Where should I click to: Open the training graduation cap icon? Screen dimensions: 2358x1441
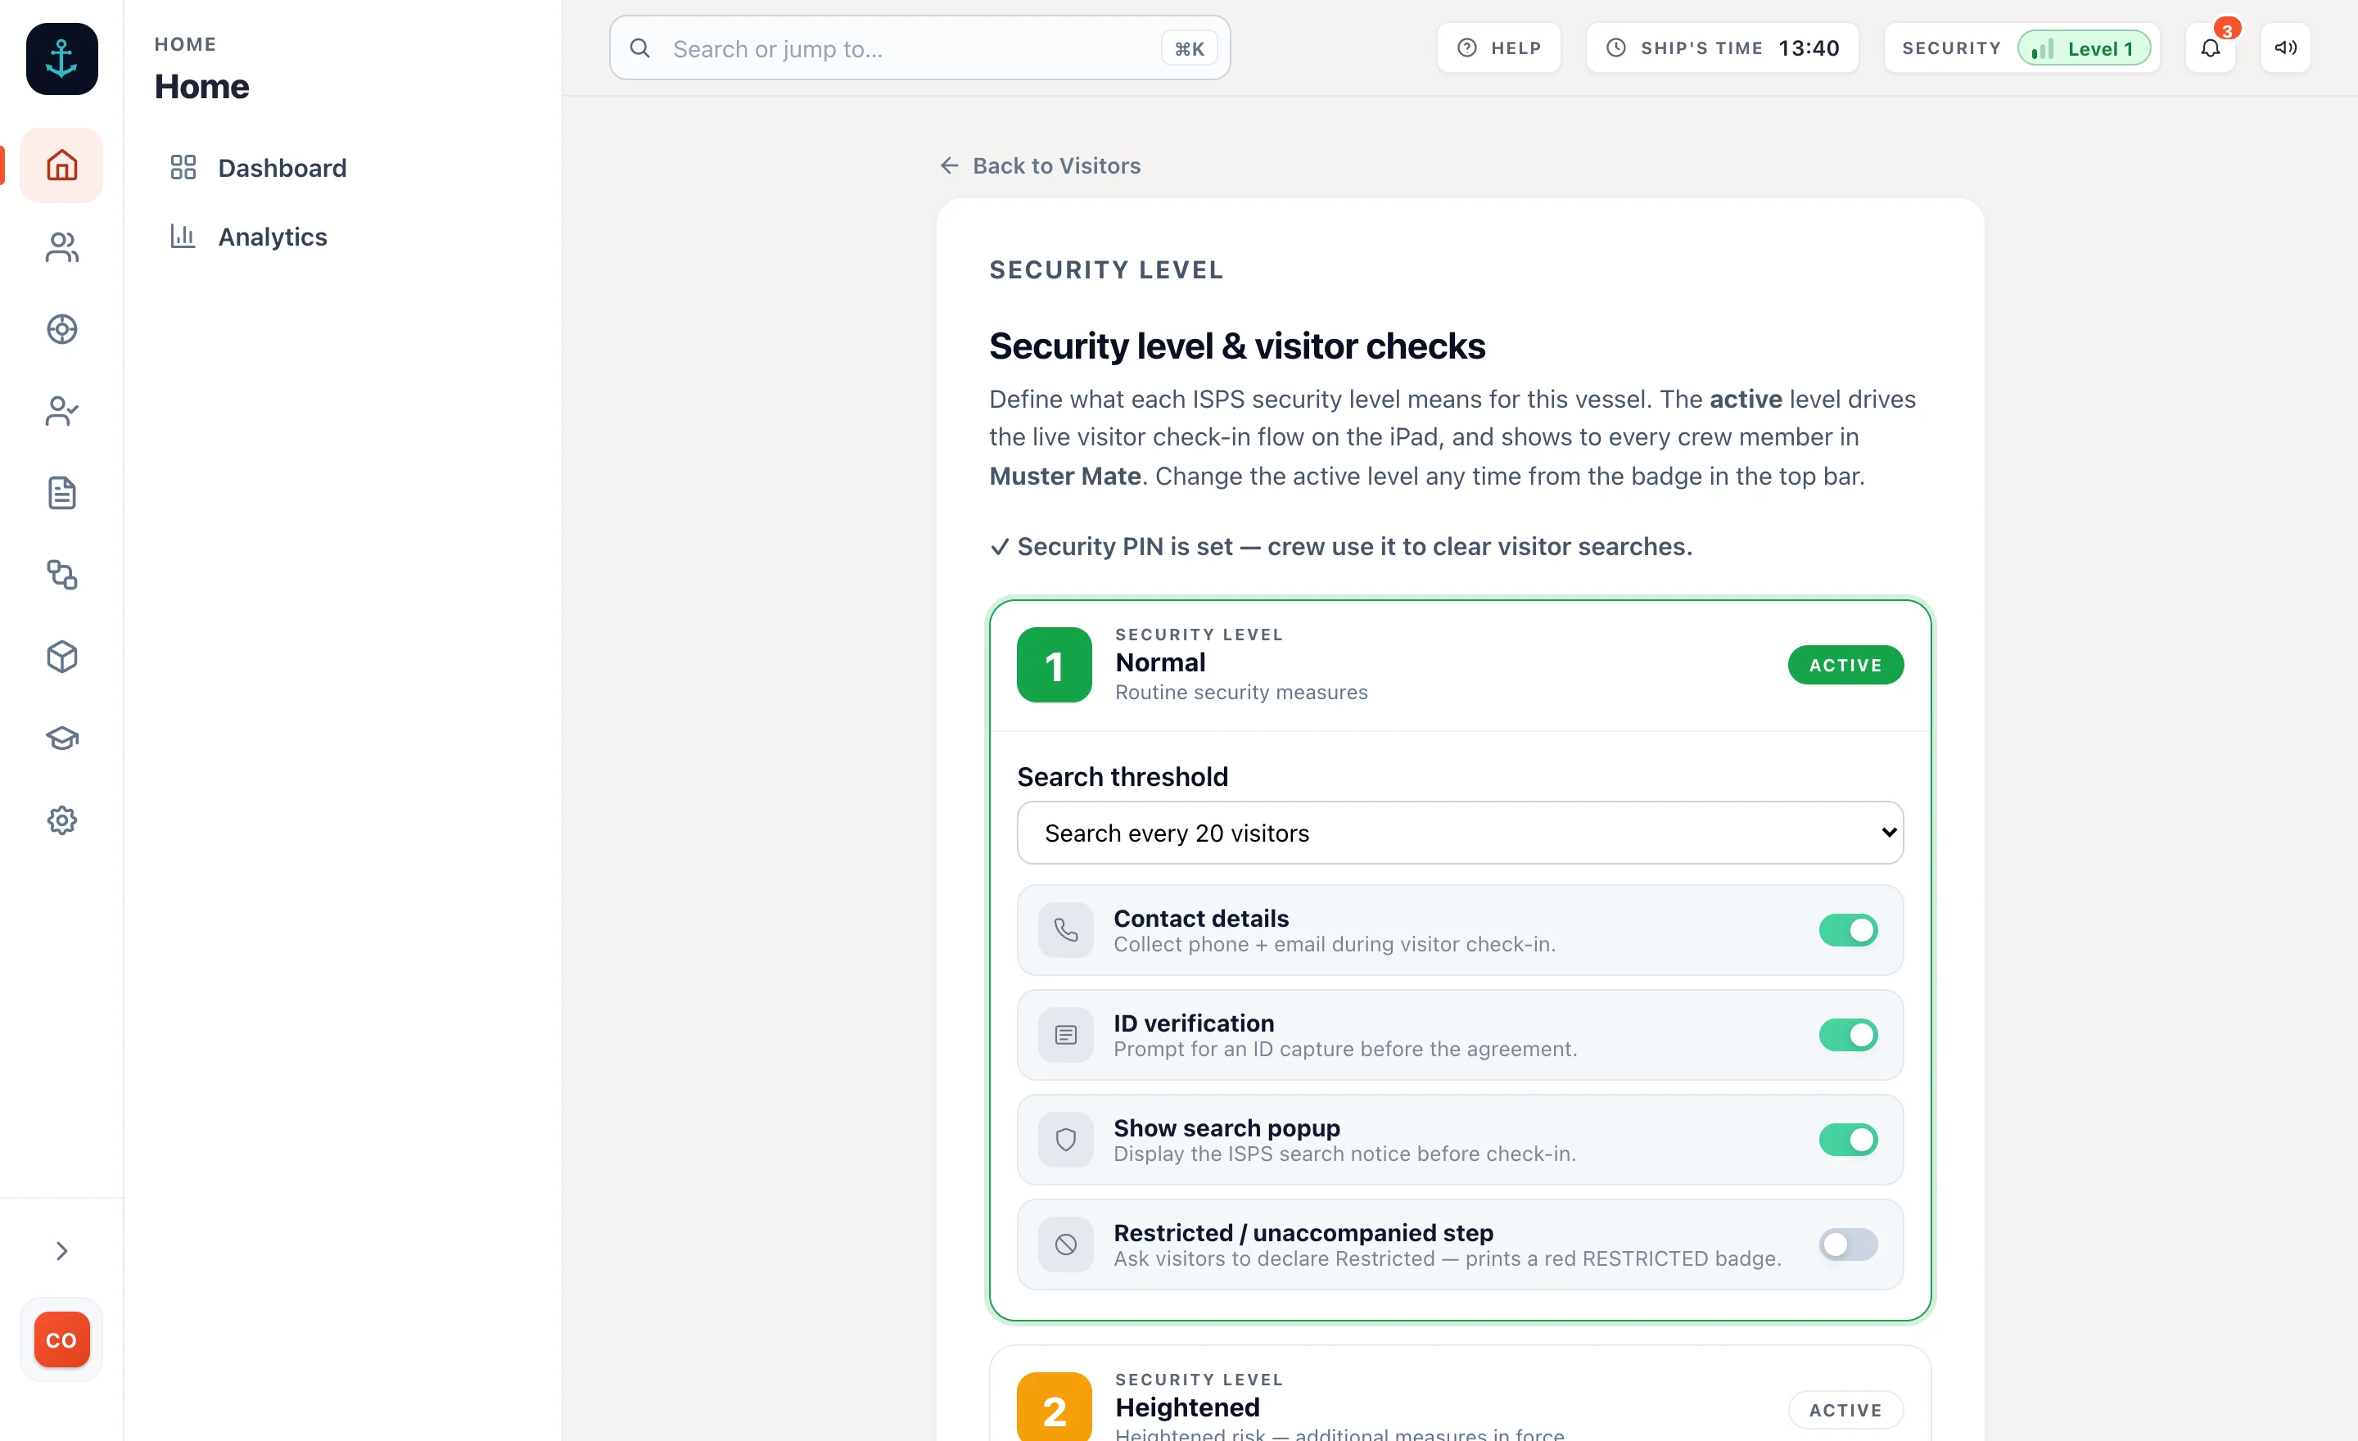pyautogui.click(x=61, y=739)
